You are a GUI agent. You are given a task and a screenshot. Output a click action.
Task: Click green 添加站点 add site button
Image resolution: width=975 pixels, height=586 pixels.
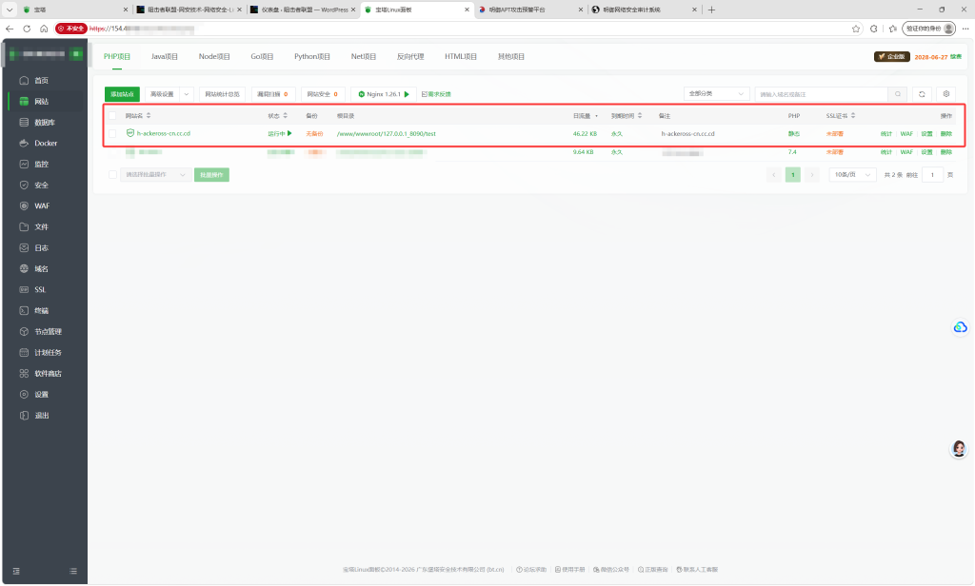(122, 94)
